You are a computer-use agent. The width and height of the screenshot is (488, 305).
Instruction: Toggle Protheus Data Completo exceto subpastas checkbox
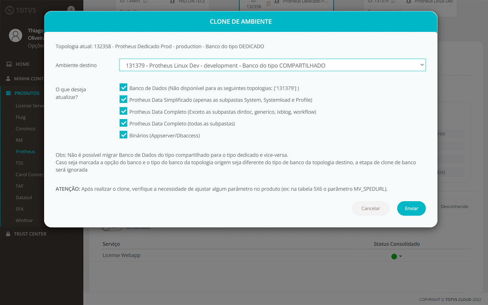(x=123, y=111)
